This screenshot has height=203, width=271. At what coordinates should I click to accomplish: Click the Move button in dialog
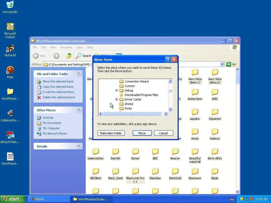coord(142,133)
